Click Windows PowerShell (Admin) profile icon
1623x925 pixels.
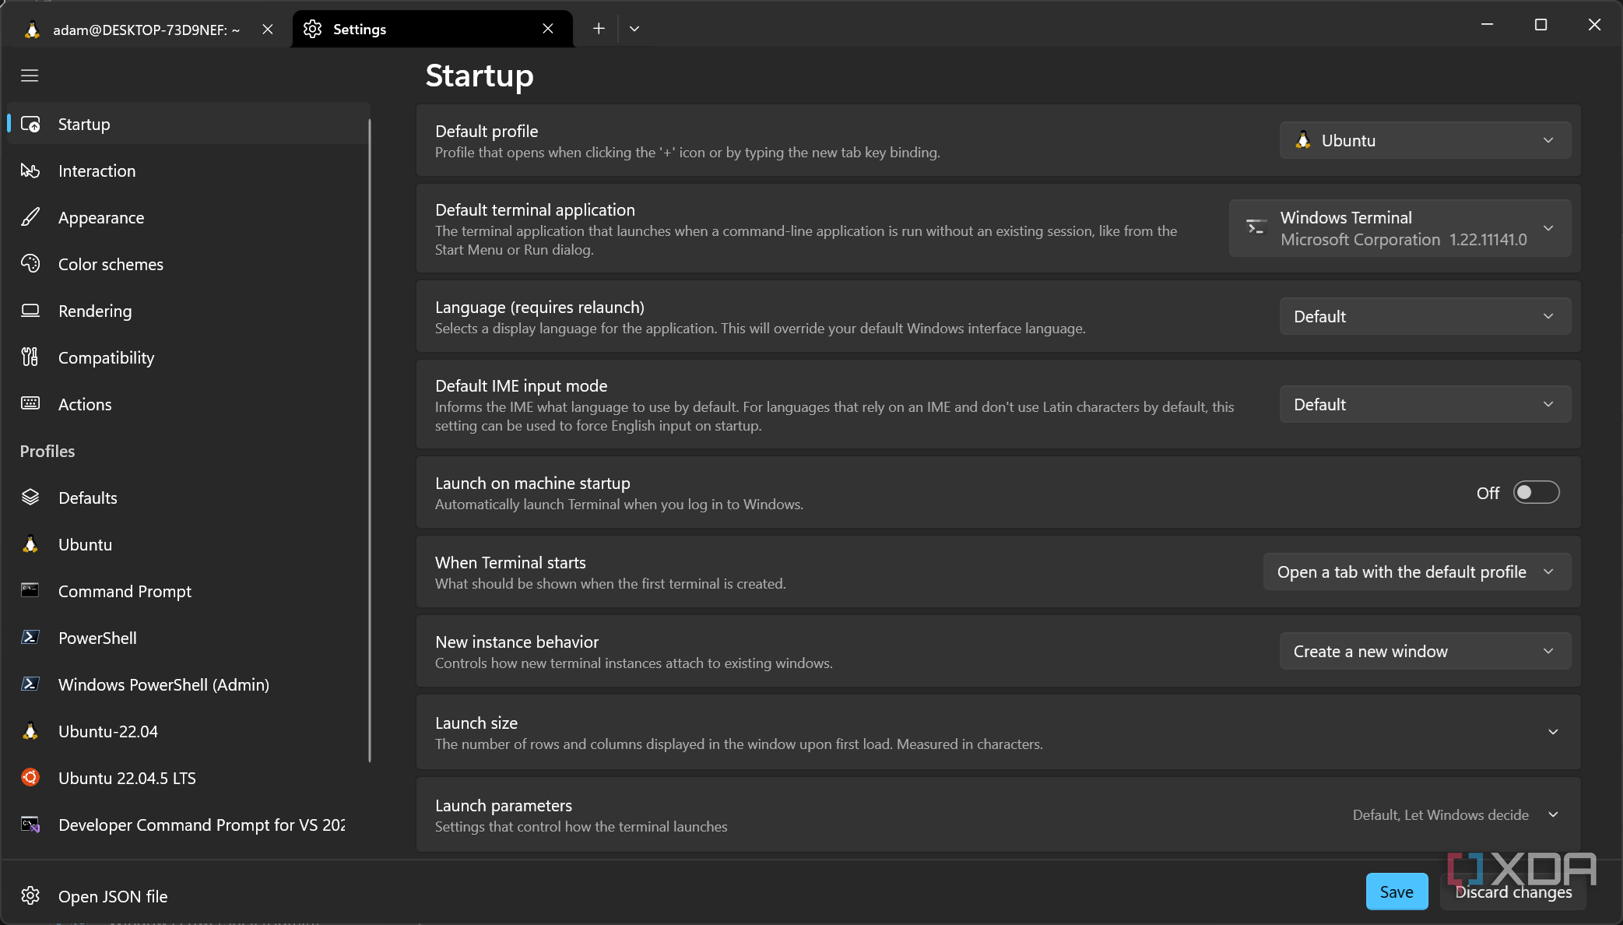tap(30, 684)
